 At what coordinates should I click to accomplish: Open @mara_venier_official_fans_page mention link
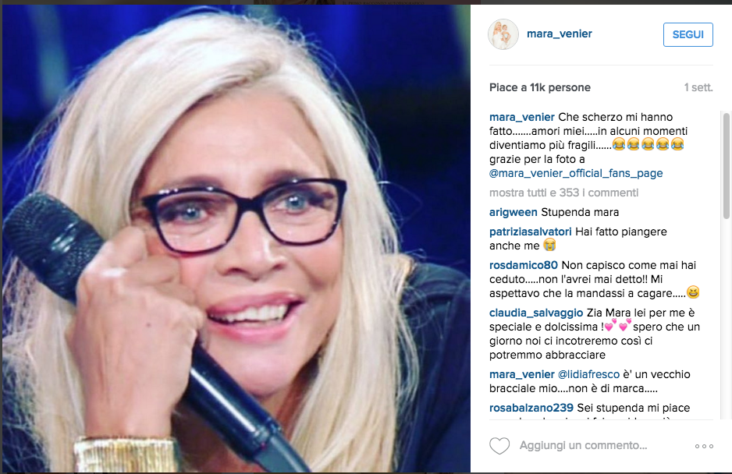576,173
